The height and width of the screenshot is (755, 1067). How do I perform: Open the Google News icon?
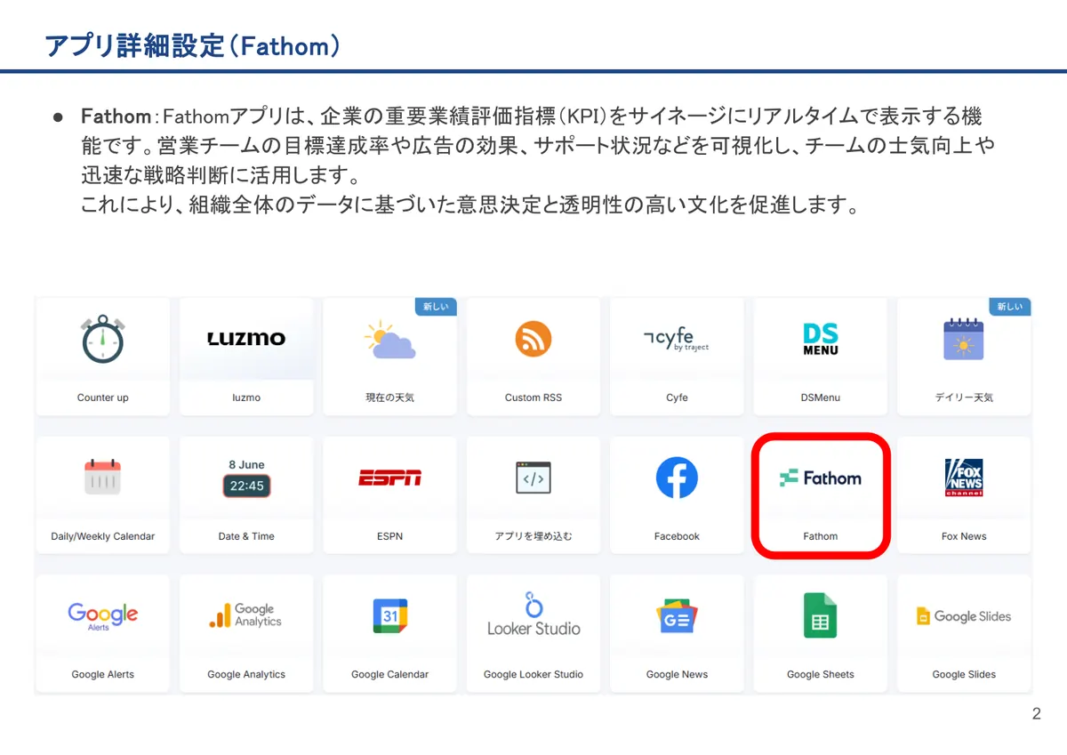point(677,616)
